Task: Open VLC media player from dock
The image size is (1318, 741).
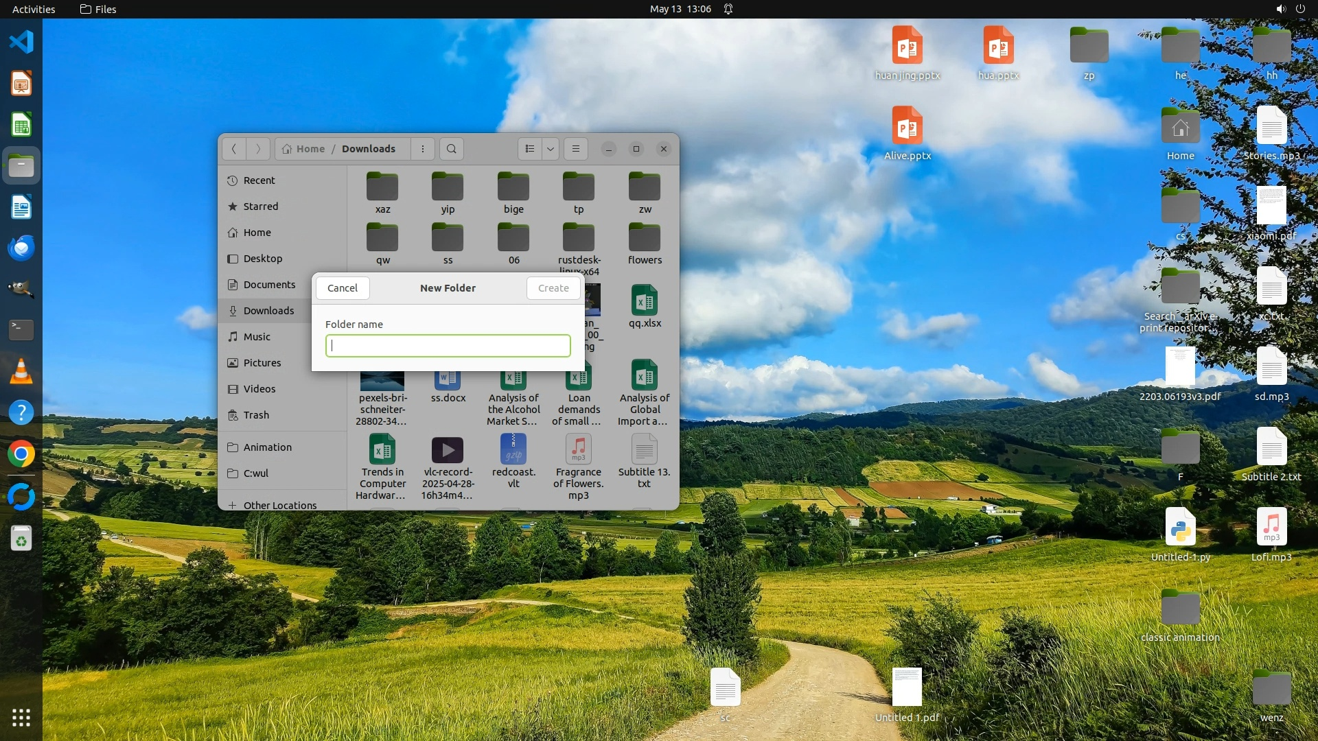Action: coord(21,371)
